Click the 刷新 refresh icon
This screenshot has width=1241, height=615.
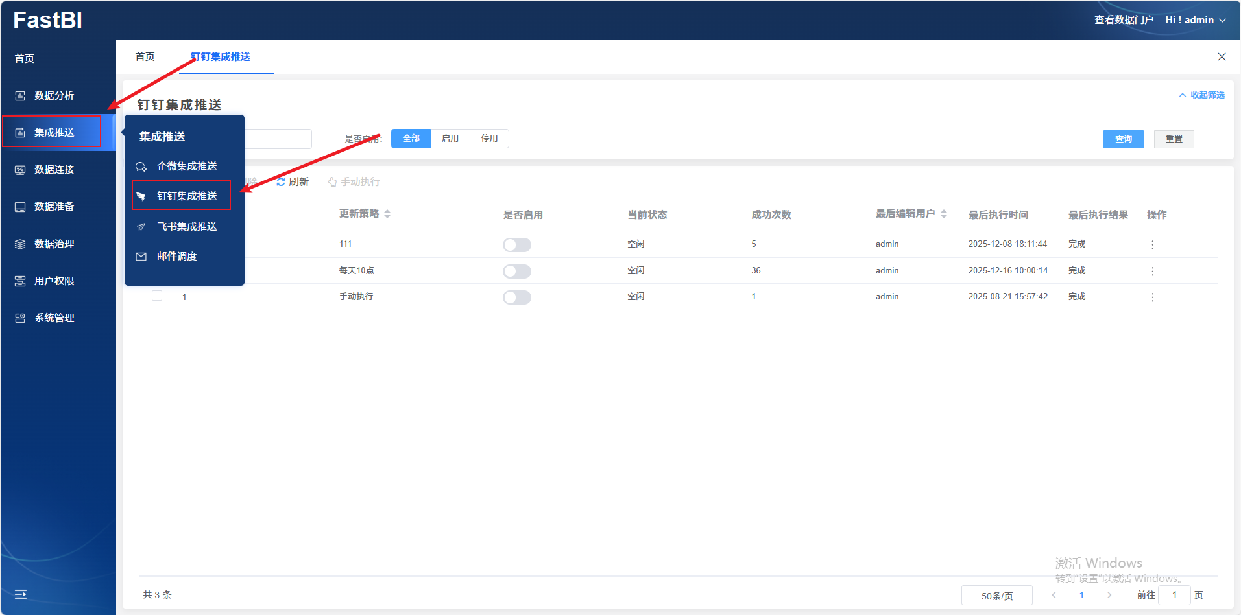(x=281, y=182)
